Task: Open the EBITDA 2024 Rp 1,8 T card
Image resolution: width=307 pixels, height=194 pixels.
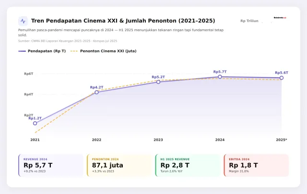Action: point(256,165)
